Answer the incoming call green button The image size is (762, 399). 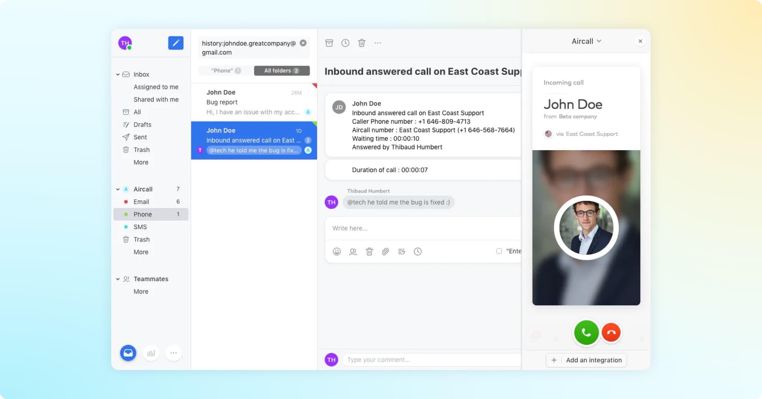[x=586, y=332]
